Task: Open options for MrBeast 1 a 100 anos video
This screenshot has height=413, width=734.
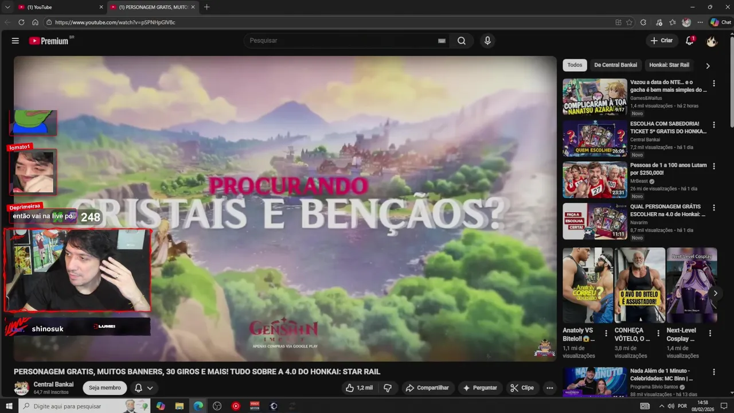Action: (x=714, y=166)
